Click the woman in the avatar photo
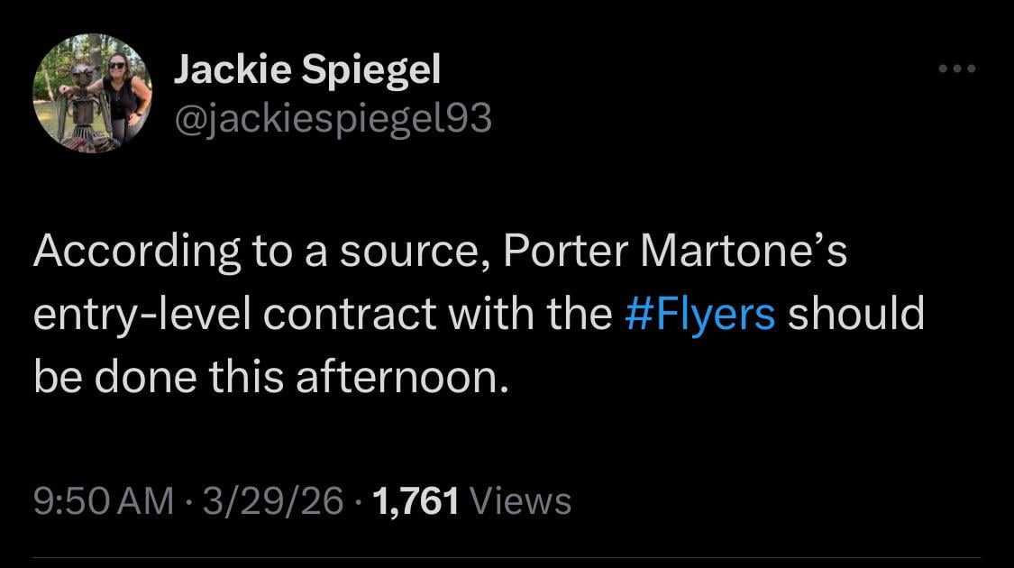This screenshot has width=1014, height=568. pyautogui.click(x=120, y=90)
